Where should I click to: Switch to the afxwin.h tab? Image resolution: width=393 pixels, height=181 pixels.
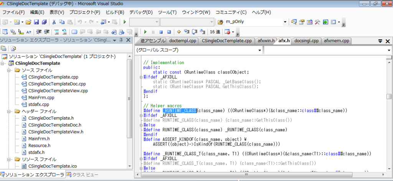[x=266, y=41]
